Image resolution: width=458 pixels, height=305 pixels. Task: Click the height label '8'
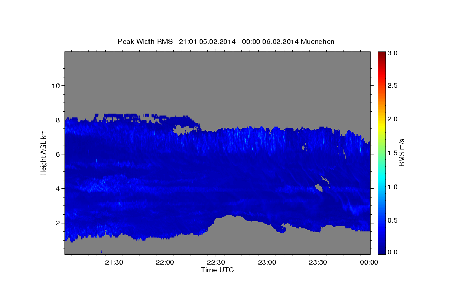click(x=58, y=120)
